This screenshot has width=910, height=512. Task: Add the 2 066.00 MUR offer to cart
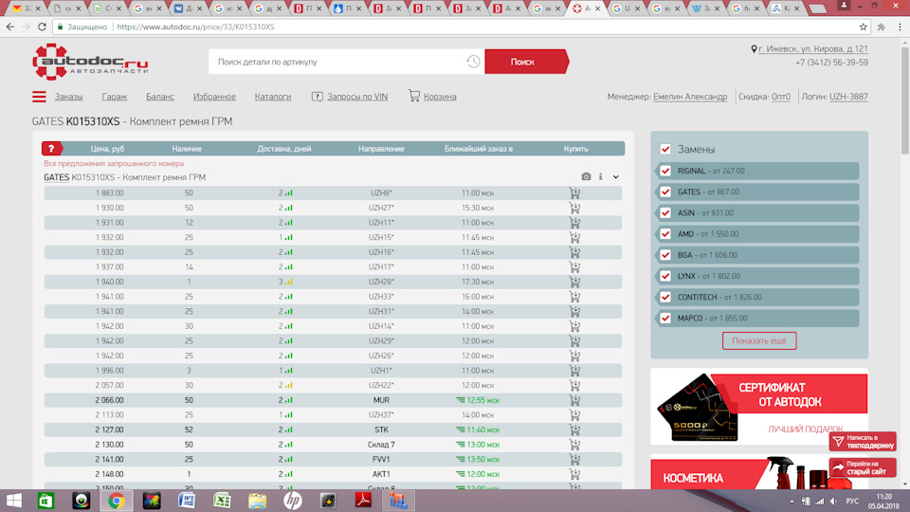(574, 400)
